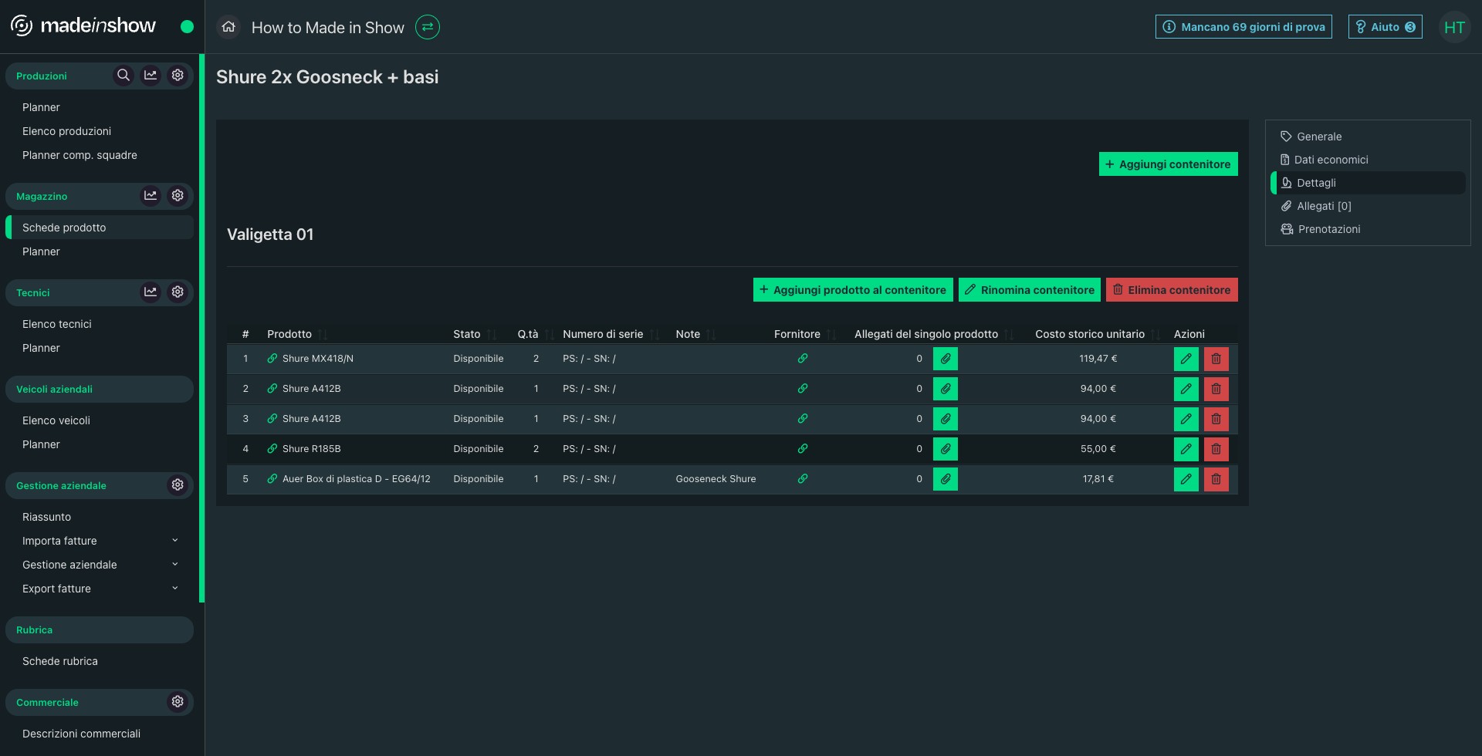Click the madeinshow logo
This screenshot has width=1482, height=756.
tap(83, 26)
